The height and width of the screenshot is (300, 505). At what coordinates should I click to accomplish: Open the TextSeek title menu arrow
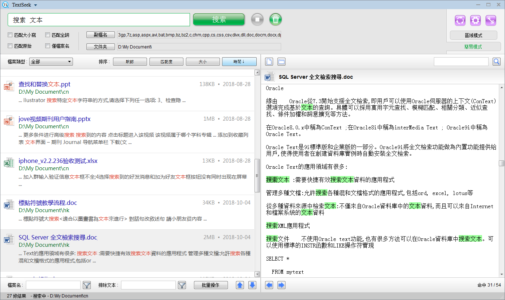coord(35,5)
